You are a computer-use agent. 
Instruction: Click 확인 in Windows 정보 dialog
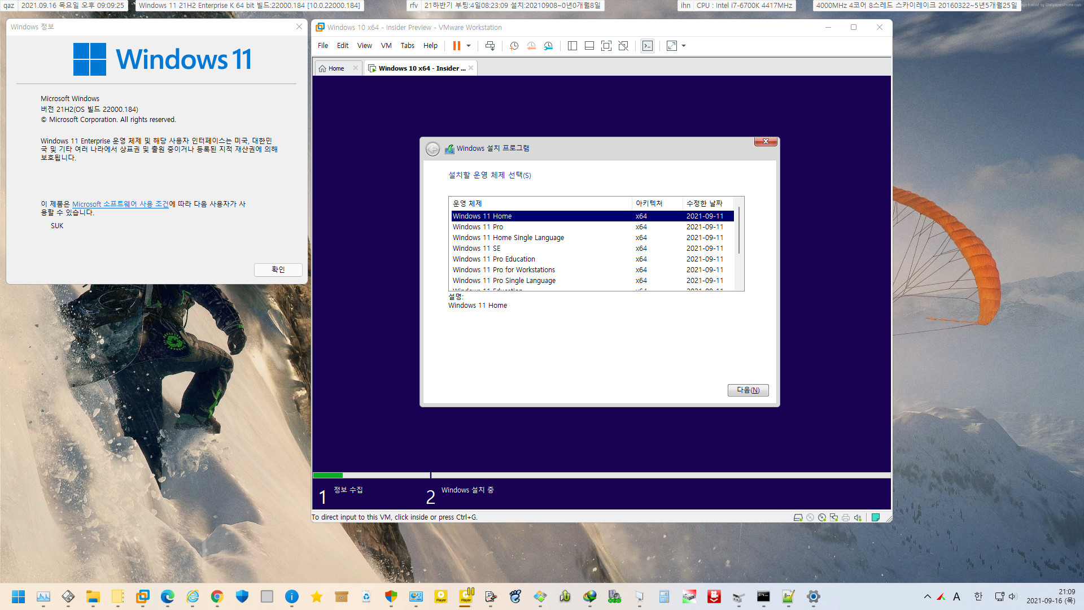pos(278,269)
